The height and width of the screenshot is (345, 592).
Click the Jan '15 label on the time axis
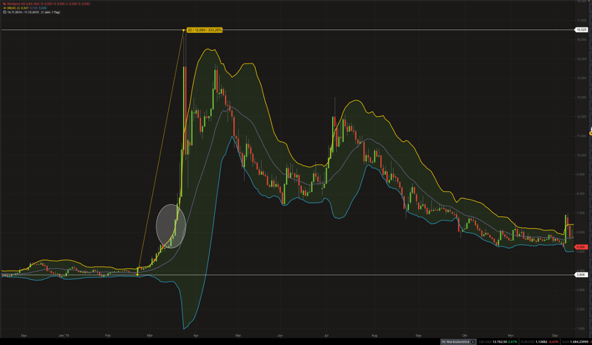click(x=64, y=335)
